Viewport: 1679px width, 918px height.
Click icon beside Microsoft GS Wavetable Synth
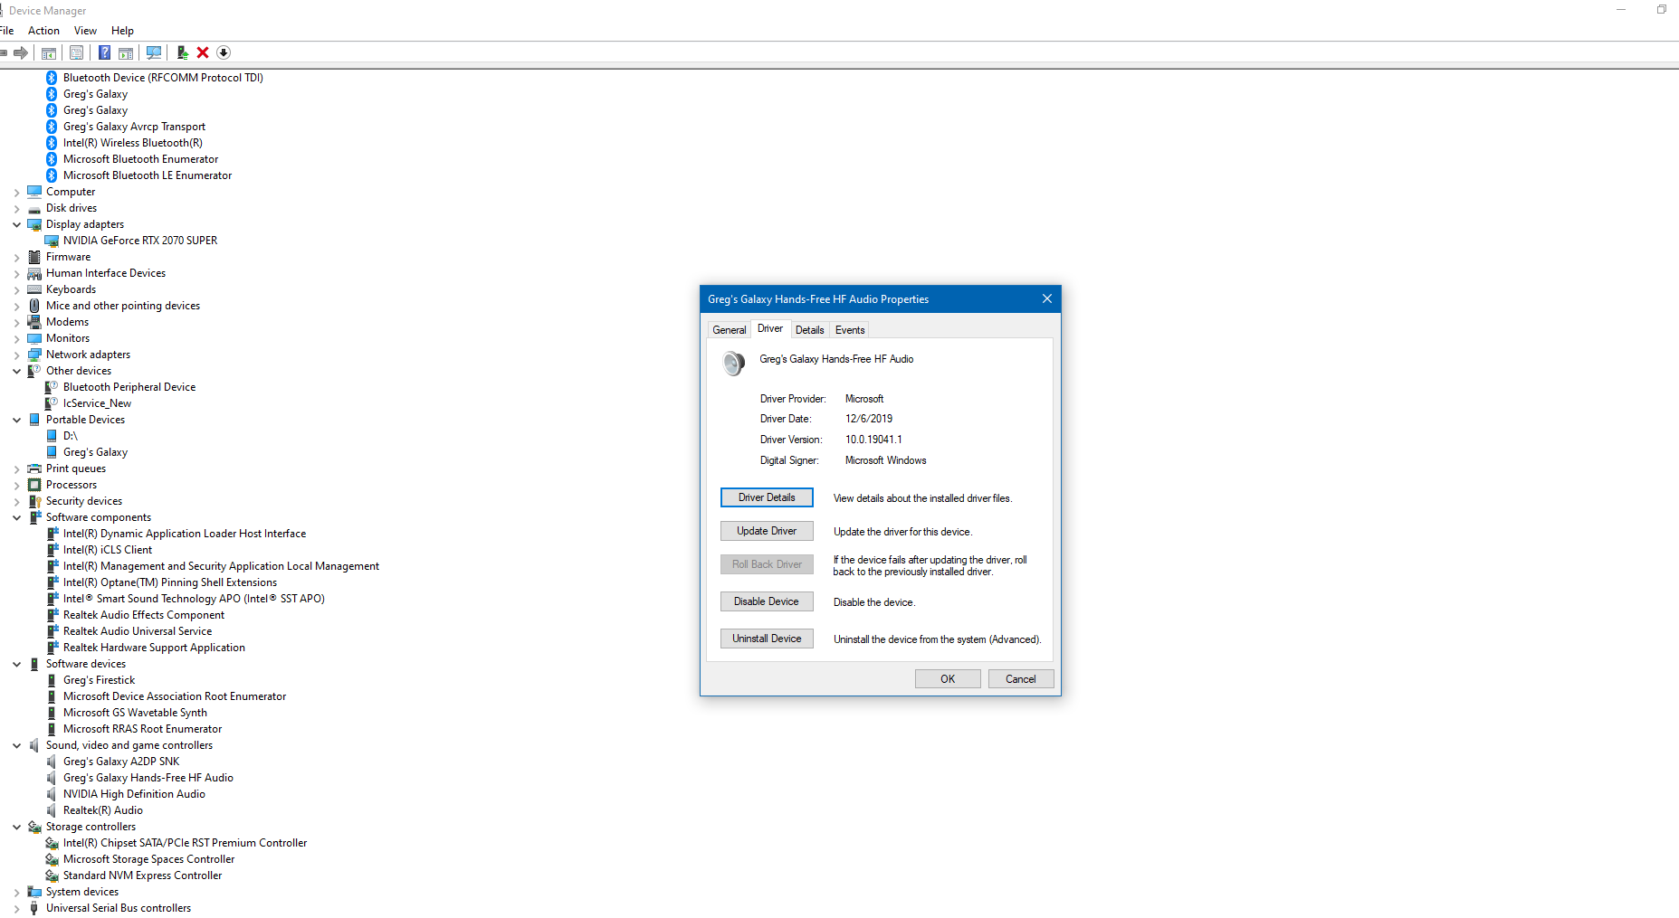coord(52,713)
